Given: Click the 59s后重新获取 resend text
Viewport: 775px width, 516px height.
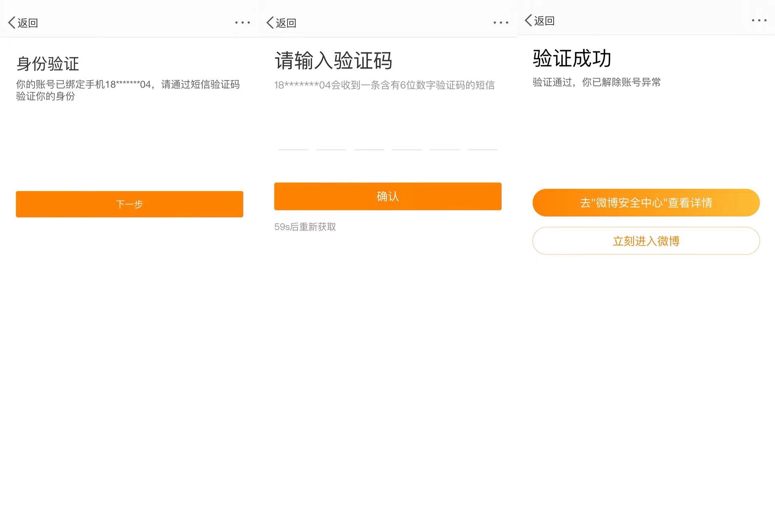Looking at the screenshot, I should click(305, 227).
